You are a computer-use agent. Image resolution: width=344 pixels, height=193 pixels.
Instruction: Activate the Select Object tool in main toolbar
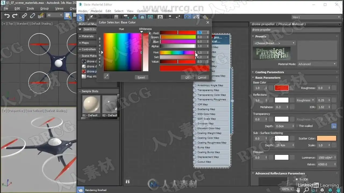pyautogui.click(x=68, y=15)
